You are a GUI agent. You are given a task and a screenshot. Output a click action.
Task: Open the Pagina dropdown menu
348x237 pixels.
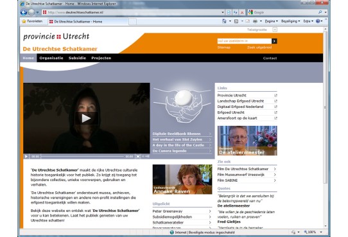click(271, 21)
